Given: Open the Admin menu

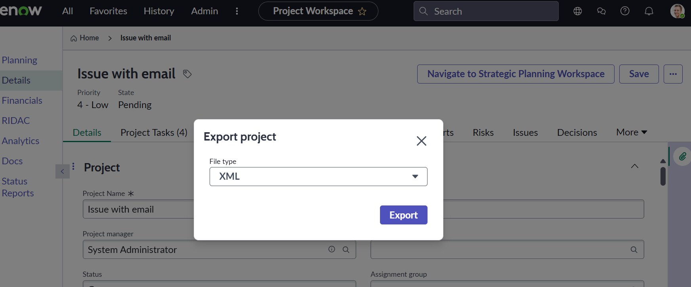Looking at the screenshot, I should pos(204,11).
